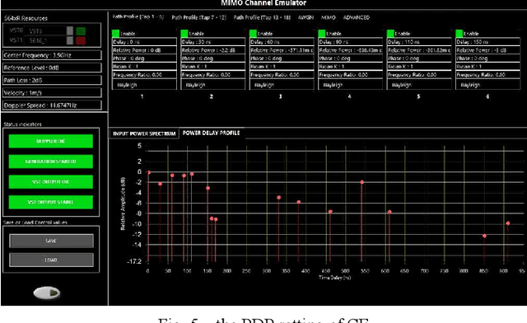Edit the tap 2 Relative Power -2.2 dB field
Viewport: 527px width, 323px height.
pos(213,50)
